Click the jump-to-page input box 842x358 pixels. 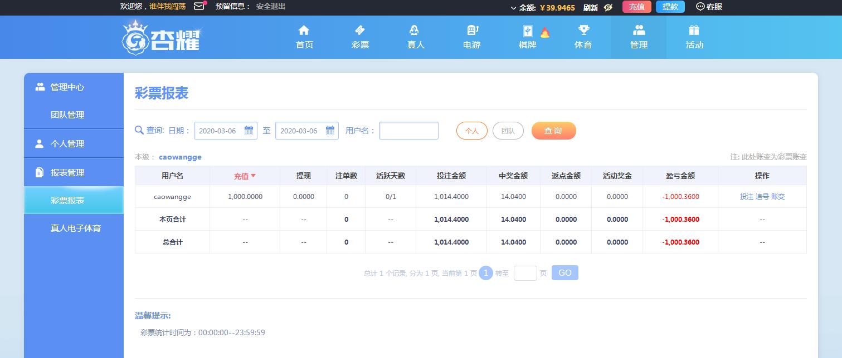click(x=525, y=273)
